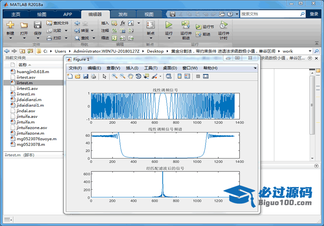Click the Breakpoints icon
The height and width of the screenshot is (226, 324).
click(x=150, y=25)
